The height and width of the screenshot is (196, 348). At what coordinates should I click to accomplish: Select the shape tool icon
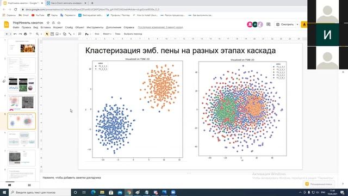65,34
